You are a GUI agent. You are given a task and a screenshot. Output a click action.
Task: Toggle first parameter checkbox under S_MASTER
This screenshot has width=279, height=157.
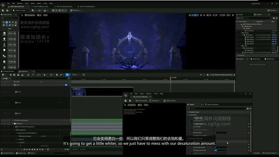click(192, 118)
